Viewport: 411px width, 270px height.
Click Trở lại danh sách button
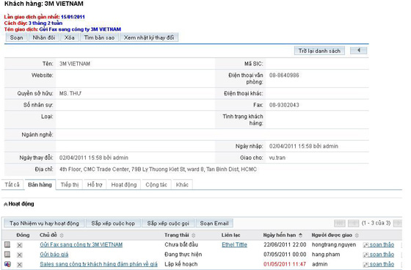tap(319, 51)
